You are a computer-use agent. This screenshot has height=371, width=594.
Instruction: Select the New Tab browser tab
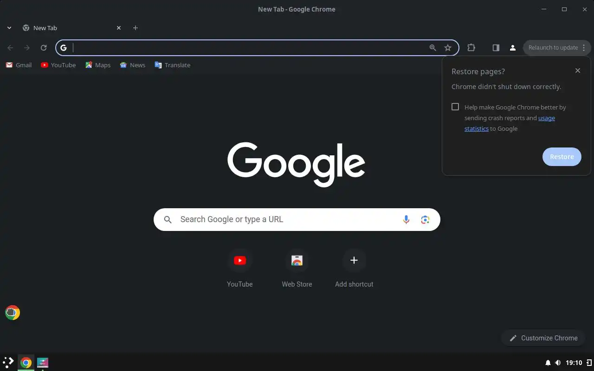coord(72,28)
